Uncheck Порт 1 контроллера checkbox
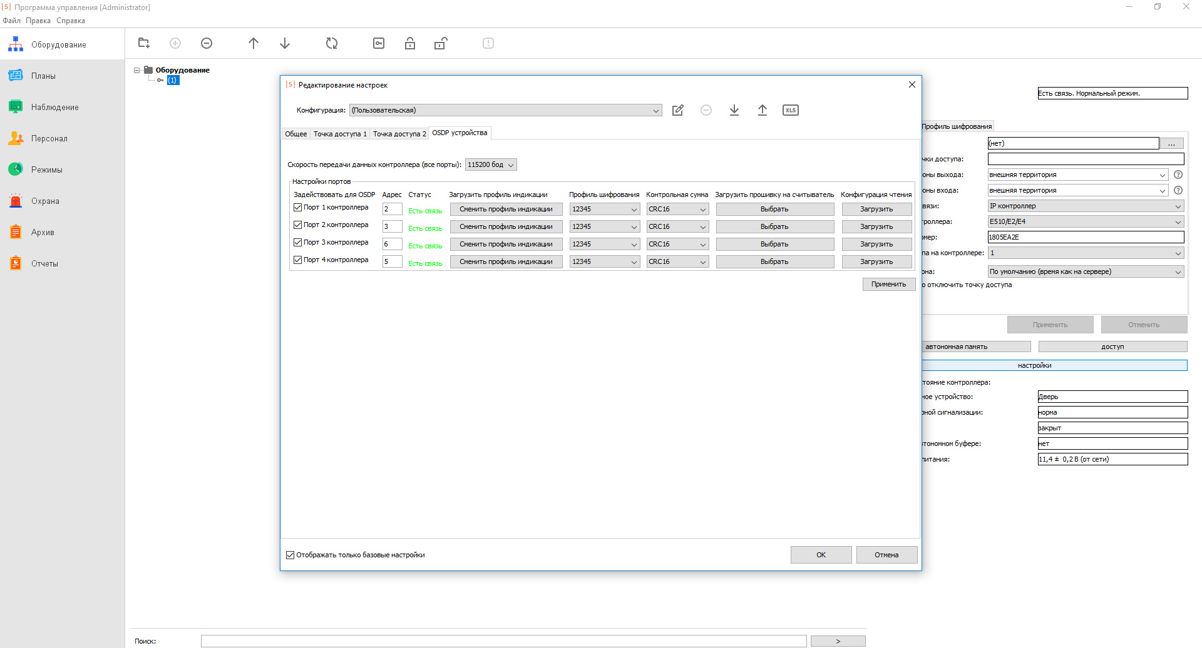Viewport: 1202px width, 648px height. (298, 207)
